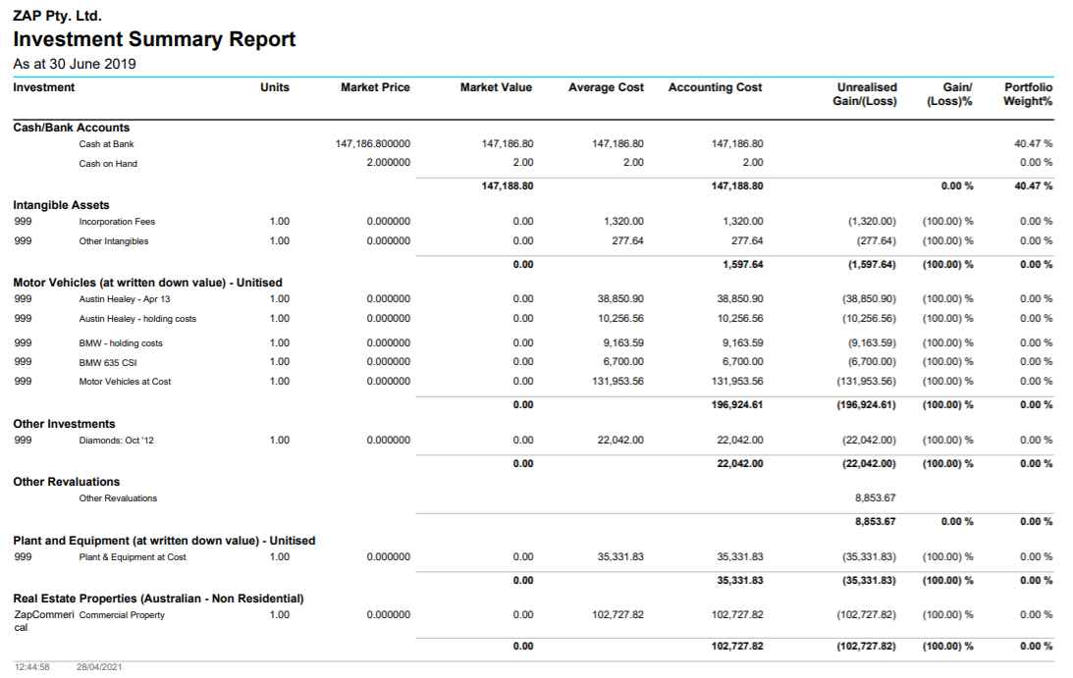Click the Commercial Property investment name
This screenshot has height=678, width=1073.
click(x=122, y=615)
